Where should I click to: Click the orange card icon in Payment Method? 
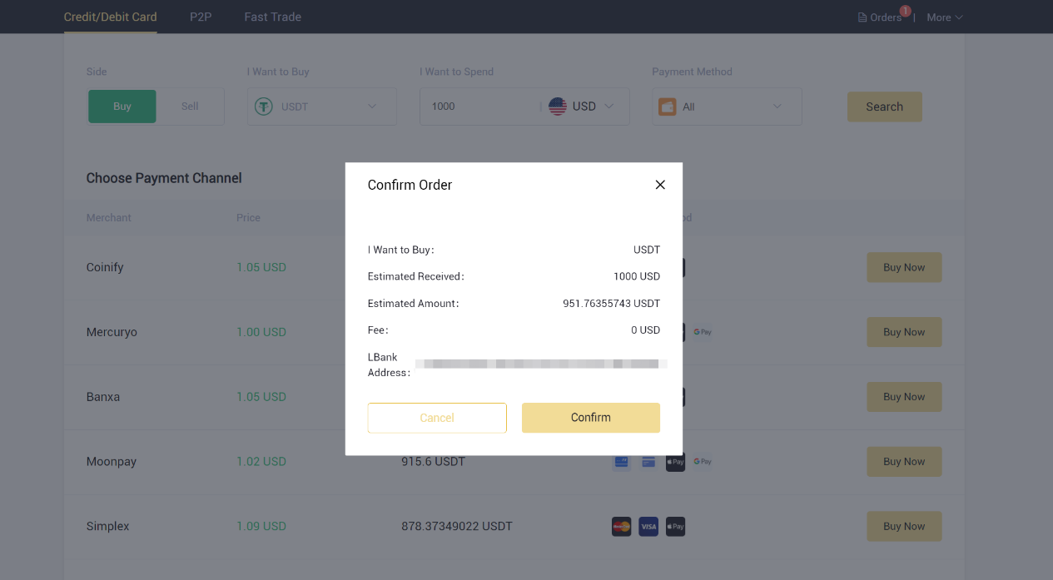[667, 107]
